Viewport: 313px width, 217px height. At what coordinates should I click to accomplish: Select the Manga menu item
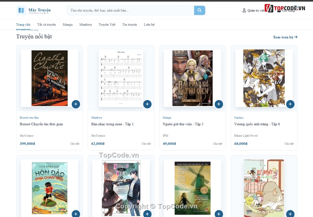68,25
